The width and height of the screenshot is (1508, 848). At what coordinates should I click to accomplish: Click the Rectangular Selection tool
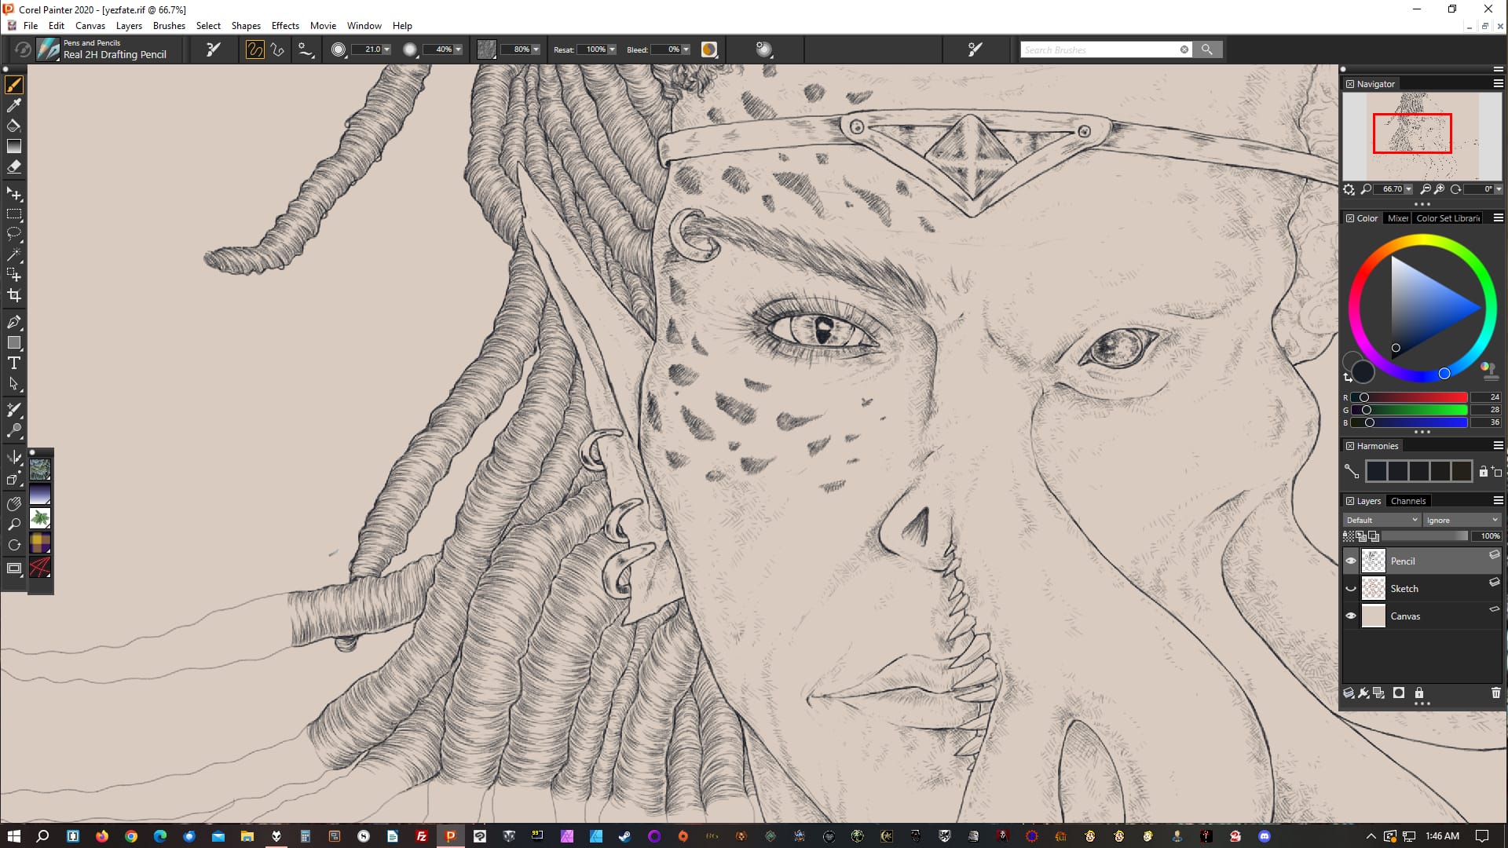coord(13,214)
